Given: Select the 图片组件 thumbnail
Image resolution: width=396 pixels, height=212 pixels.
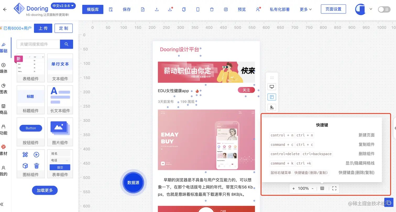Looking at the screenshot, I should click(60, 132).
